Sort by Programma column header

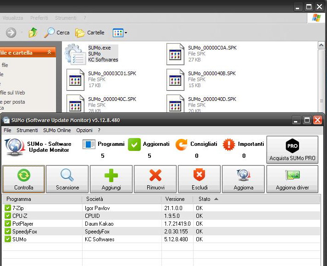[42, 199]
